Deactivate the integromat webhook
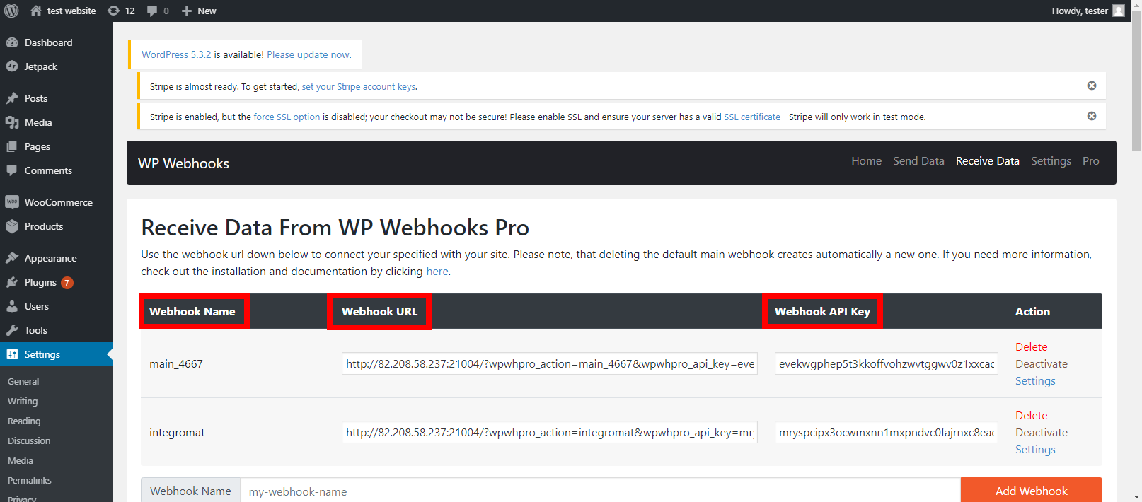This screenshot has height=502, width=1142. point(1042,433)
